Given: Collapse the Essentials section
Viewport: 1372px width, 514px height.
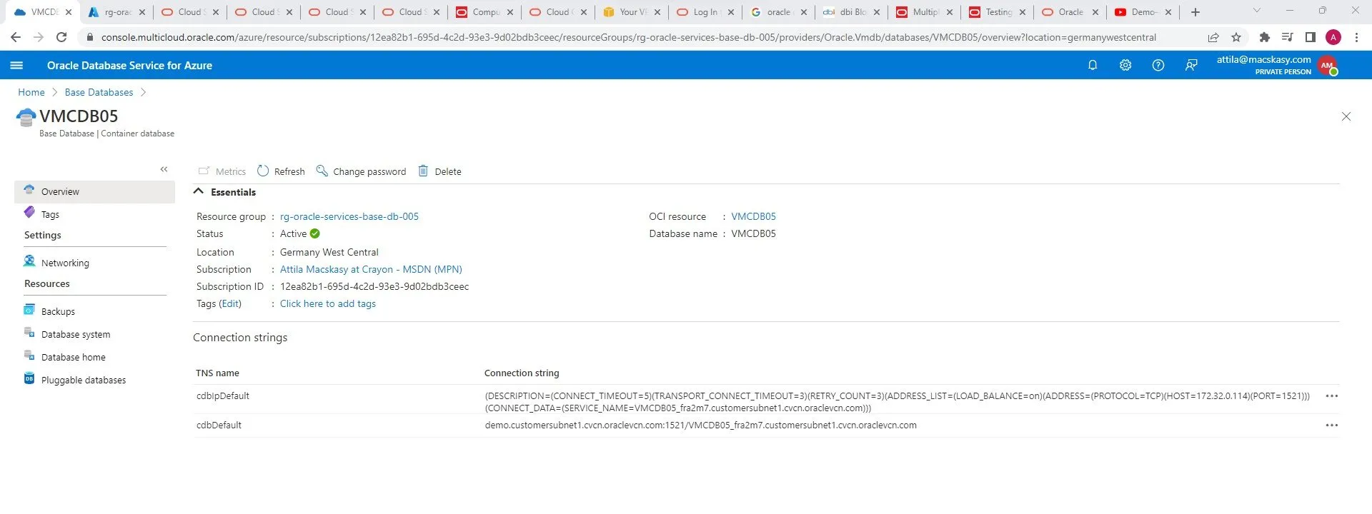Looking at the screenshot, I should tap(199, 191).
